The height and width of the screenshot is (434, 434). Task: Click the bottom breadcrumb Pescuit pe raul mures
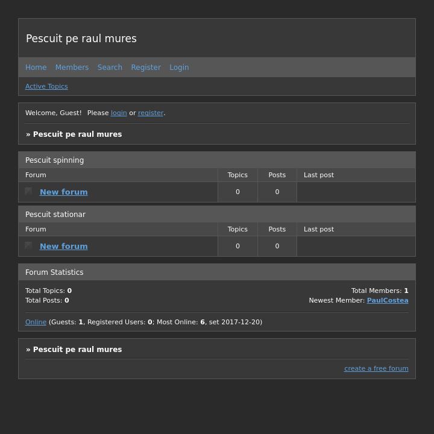(77, 350)
